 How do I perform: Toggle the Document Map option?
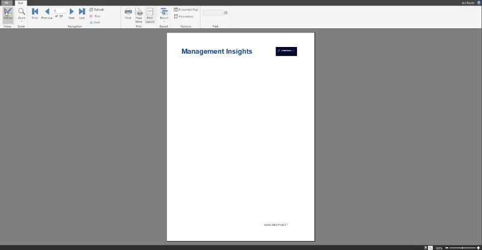[x=186, y=10]
